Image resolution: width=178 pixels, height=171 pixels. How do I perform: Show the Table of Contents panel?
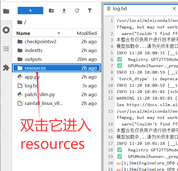tap(6, 49)
